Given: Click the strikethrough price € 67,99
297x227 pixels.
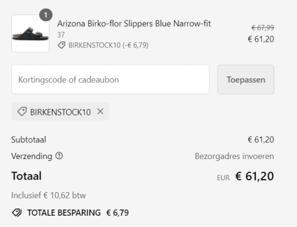Looking at the screenshot, I should pyautogui.click(x=263, y=27).
